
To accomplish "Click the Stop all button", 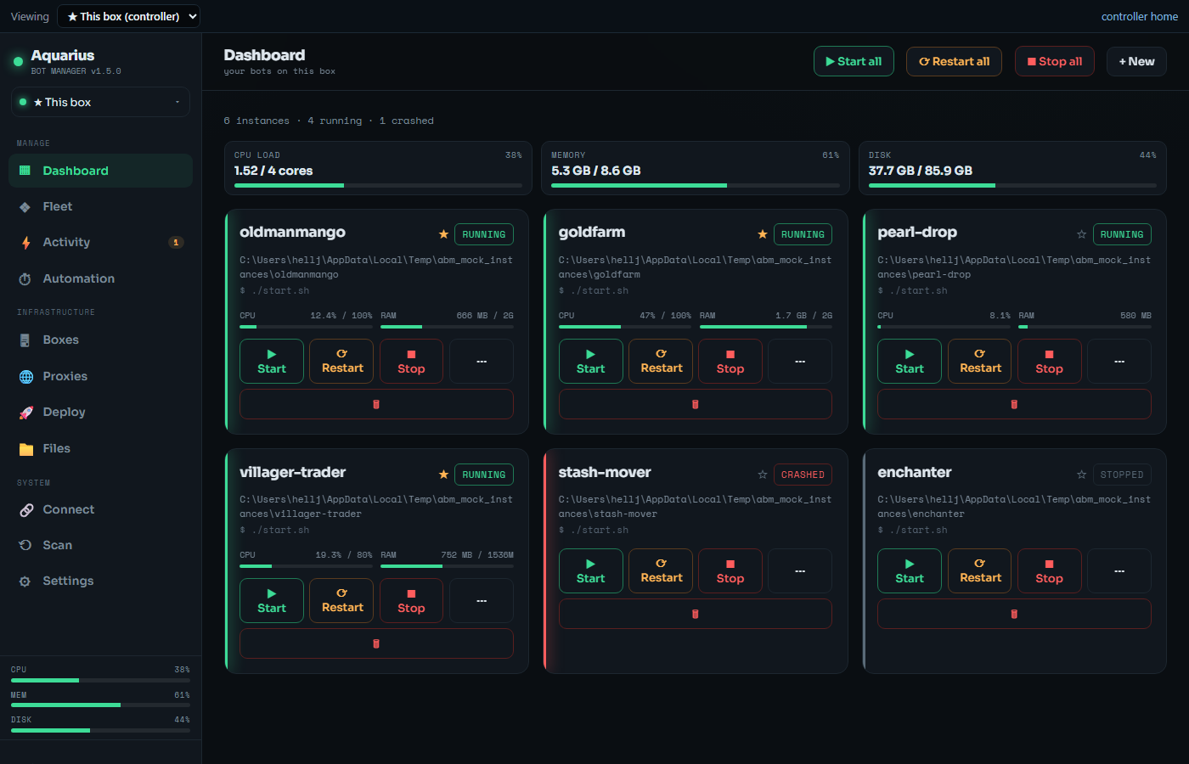I will 1055,61.
